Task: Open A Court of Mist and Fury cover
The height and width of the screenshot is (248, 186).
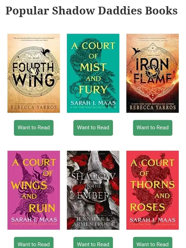Action: click(x=93, y=73)
